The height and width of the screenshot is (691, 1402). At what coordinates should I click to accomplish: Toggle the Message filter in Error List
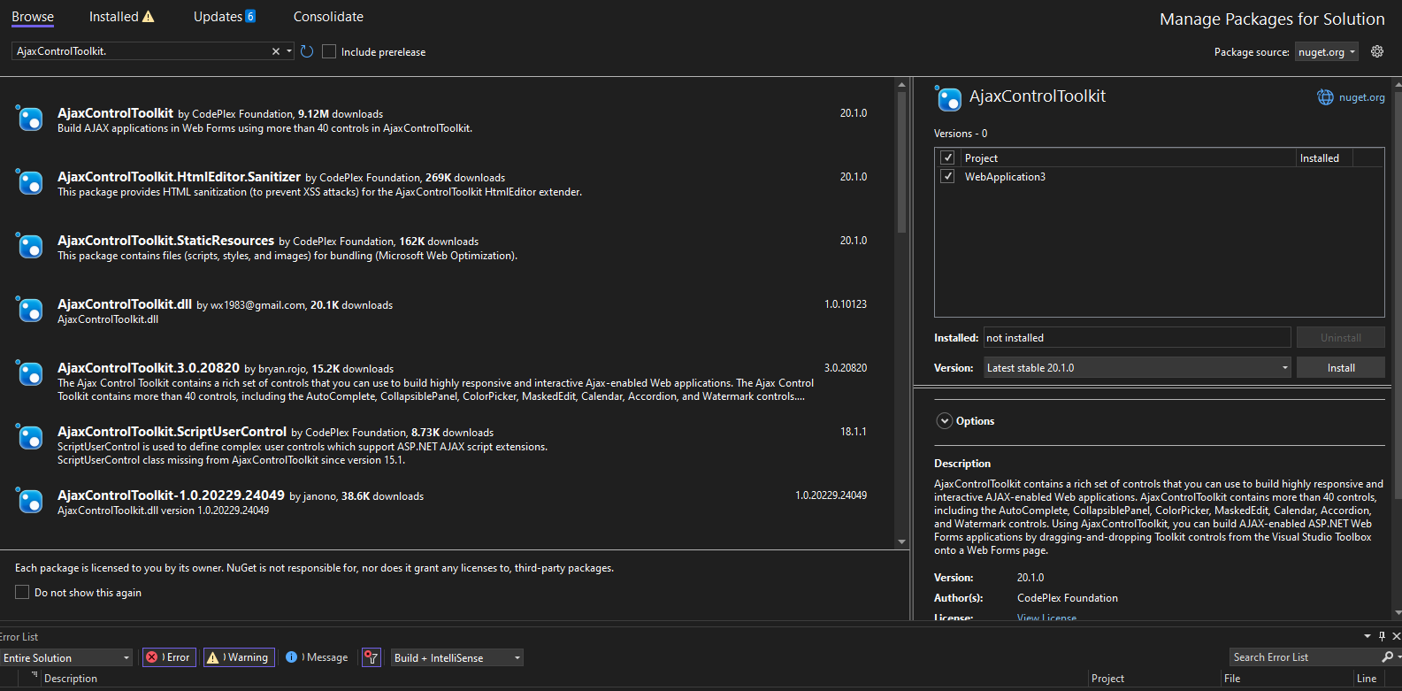point(318,657)
